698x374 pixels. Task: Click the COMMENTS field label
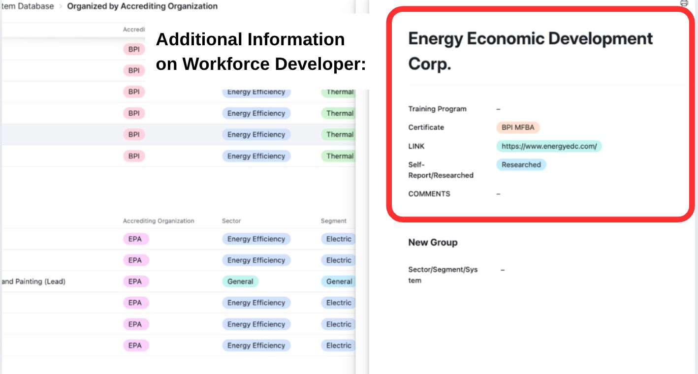pos(429,194)
